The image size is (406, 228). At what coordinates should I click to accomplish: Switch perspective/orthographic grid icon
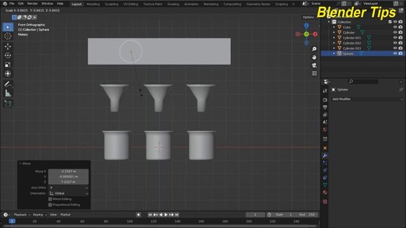[x=314, y=73]
